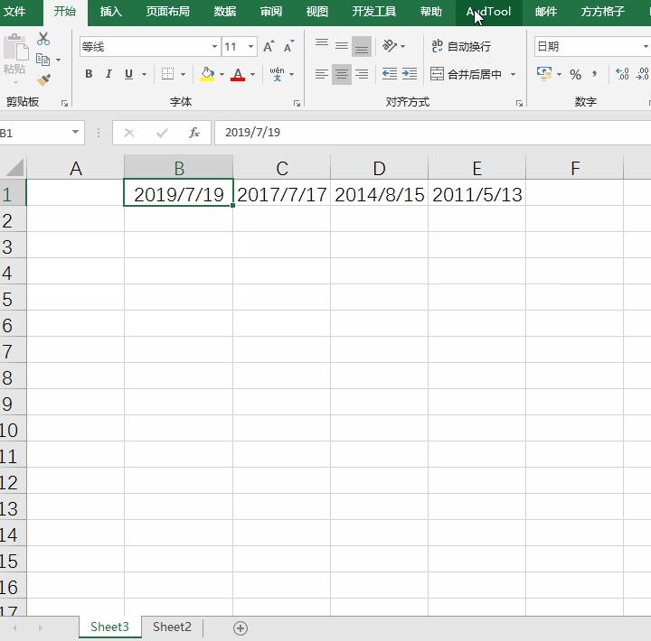
Task: Click the Paste clipboard icon
Action: (x=15, y=47)
